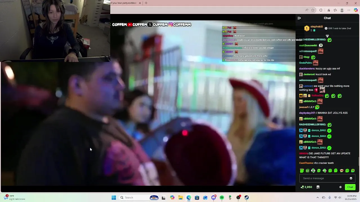The width and height of the screenshot is (360, 202).
Task: Open Edge Settings and more menu
Action: (x=349, y=10)
